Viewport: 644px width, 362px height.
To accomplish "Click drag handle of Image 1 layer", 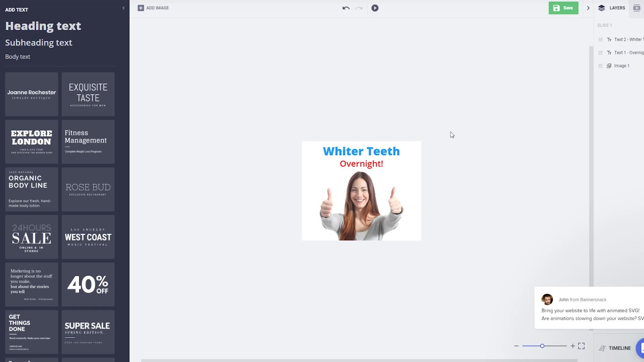I will [x=600, y=66].
